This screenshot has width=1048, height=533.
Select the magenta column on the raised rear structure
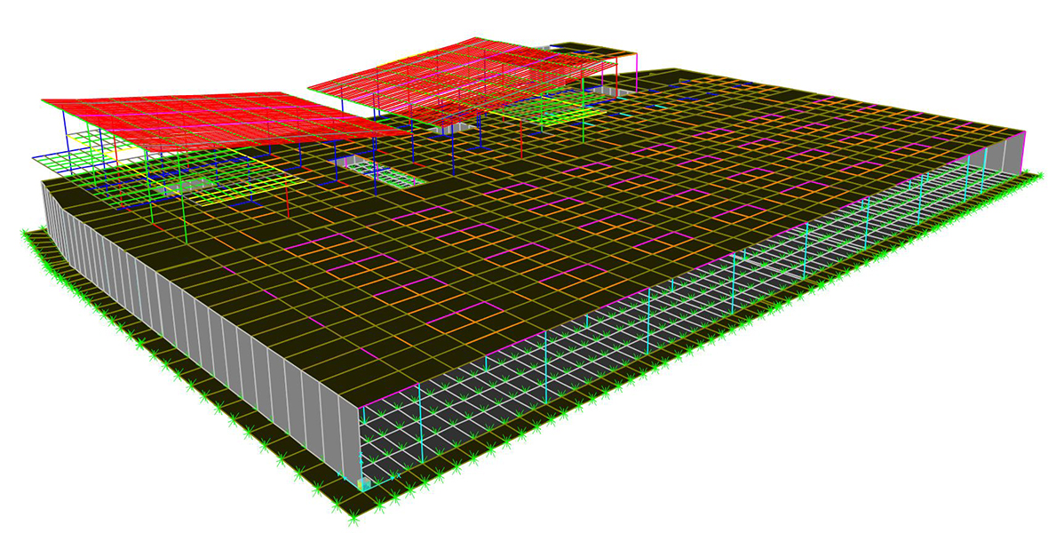[637, 69]
